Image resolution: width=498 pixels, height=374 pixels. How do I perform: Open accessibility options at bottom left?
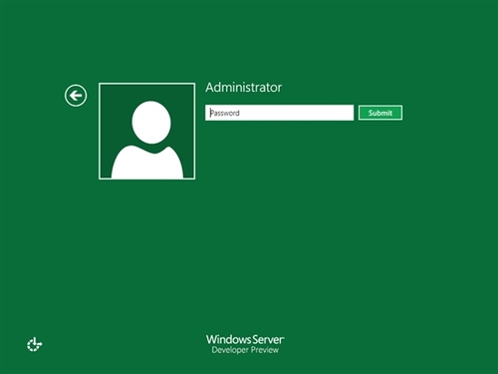coord(34,344)
